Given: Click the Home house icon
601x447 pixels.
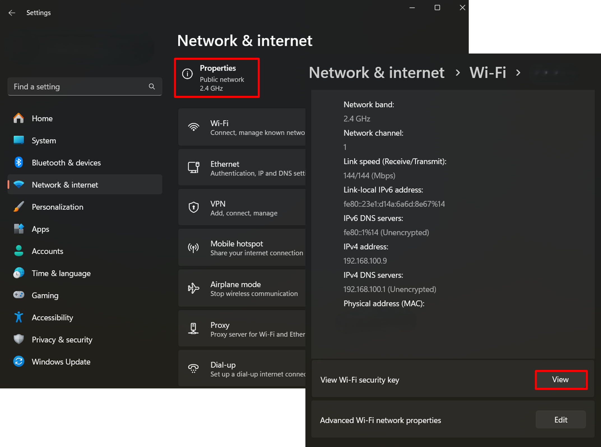Looking at the screenshot, I should click(x=19, y=118).
